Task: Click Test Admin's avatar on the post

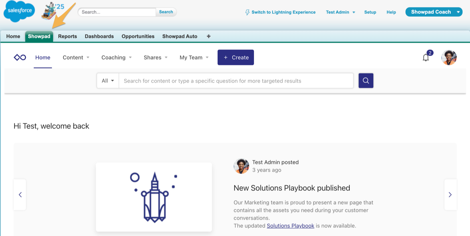Action: point(241,166)
